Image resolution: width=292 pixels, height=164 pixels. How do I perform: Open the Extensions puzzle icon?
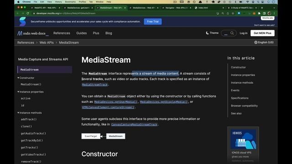[x=259, y=13]
